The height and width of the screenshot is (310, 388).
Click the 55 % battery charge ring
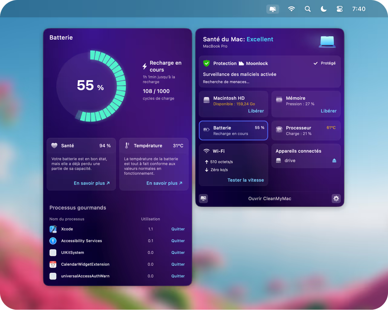click(91, 86)
